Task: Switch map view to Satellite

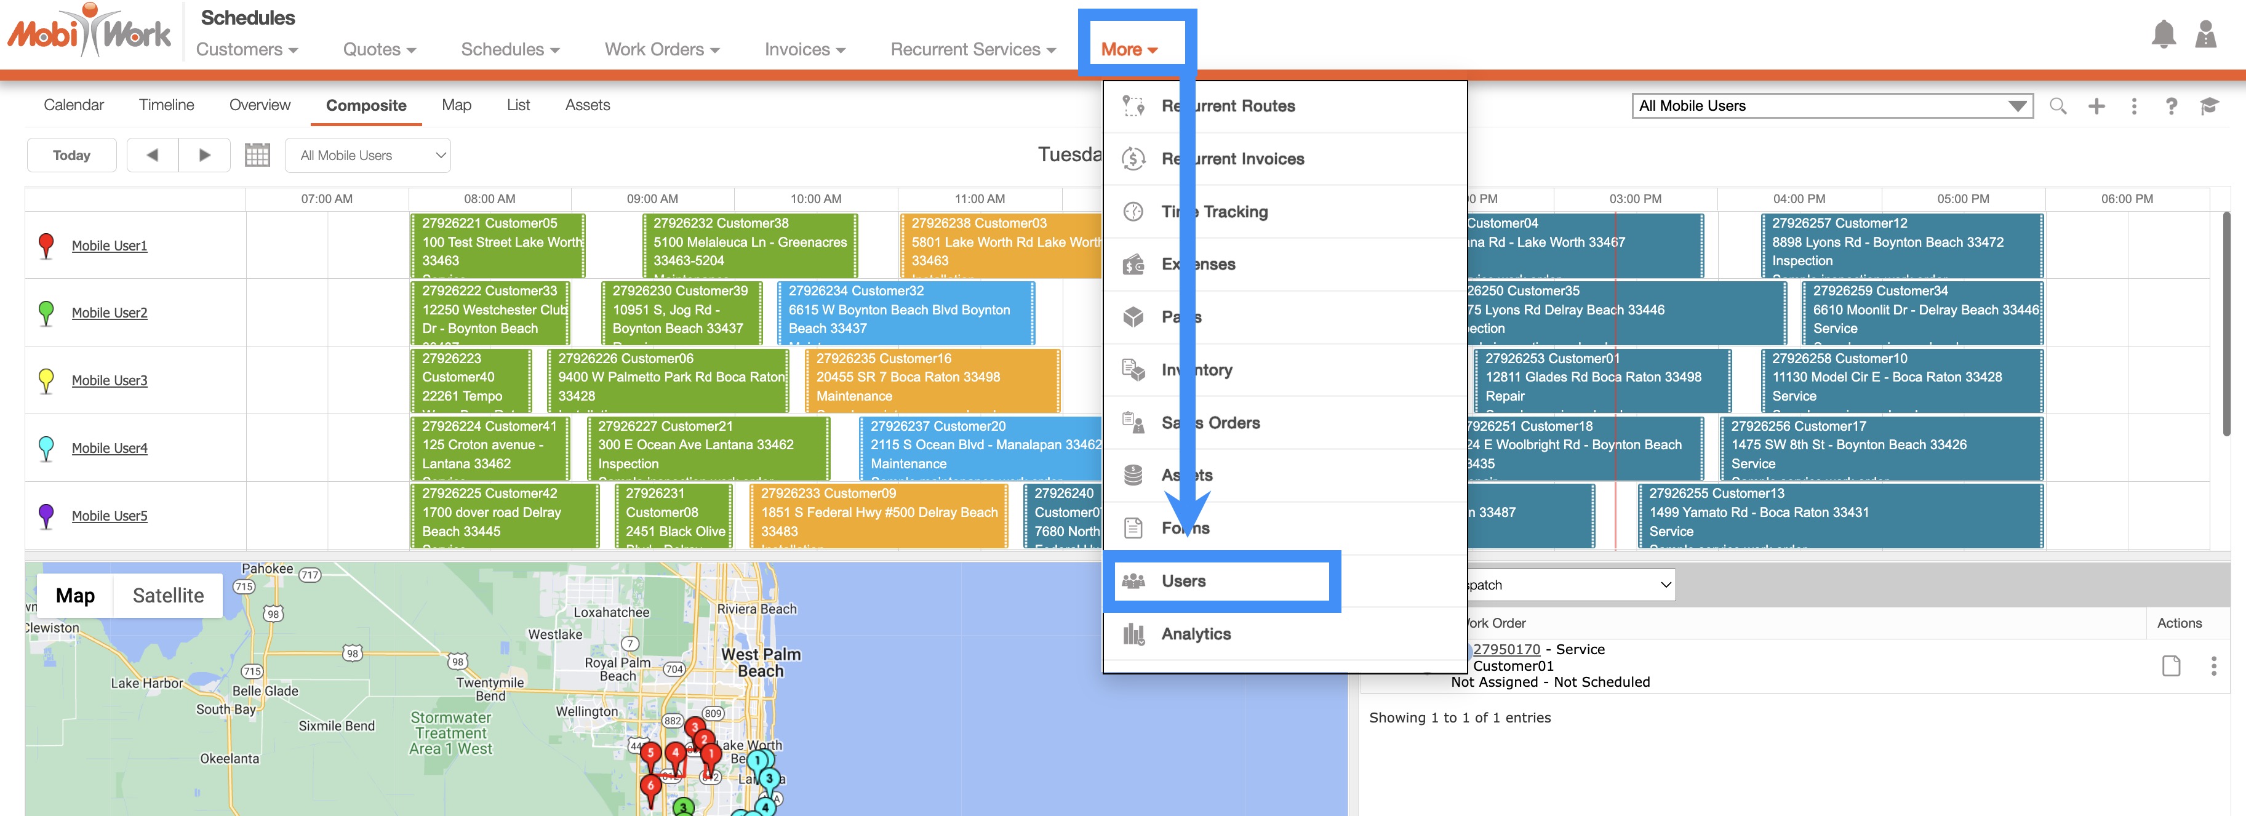Action: click(167, 596)
